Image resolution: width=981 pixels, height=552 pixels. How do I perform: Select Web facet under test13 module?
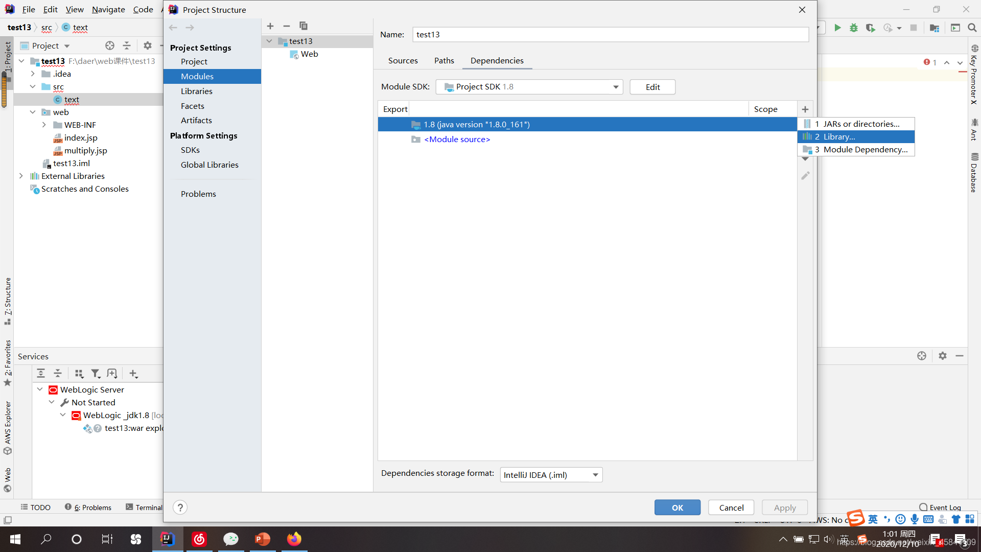pos(309,54)
